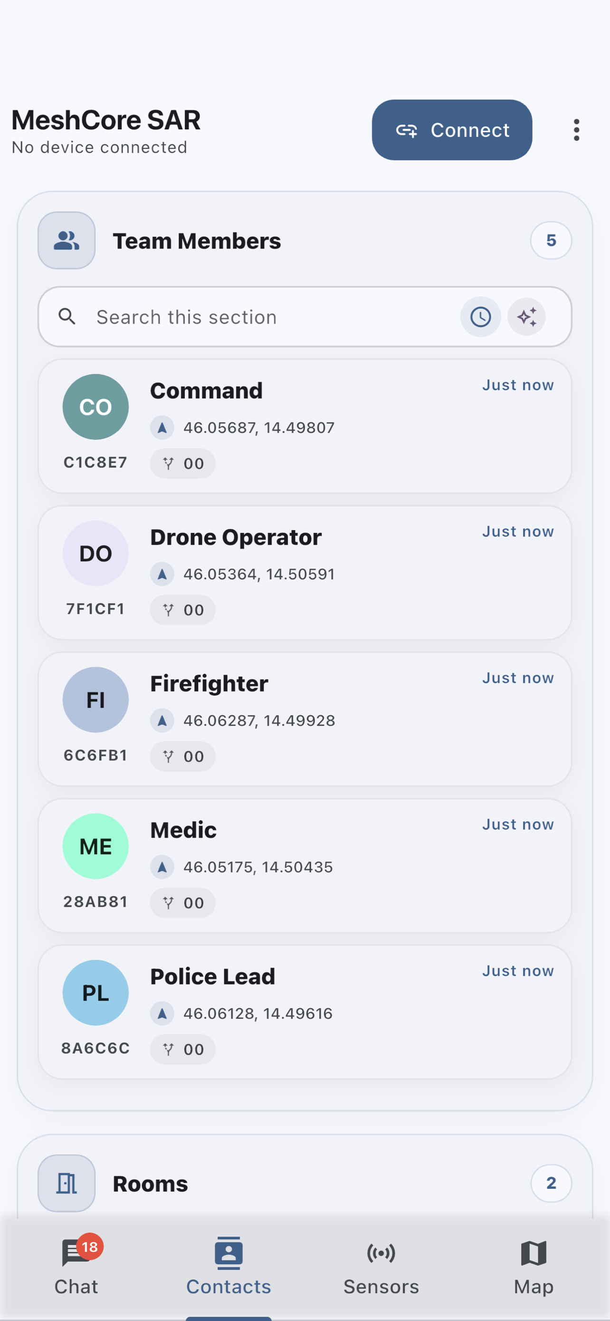Viewport: 610px width, 1321px height.
Task: Select the Contacts tab icon
Action: (x=229, y=1253)
